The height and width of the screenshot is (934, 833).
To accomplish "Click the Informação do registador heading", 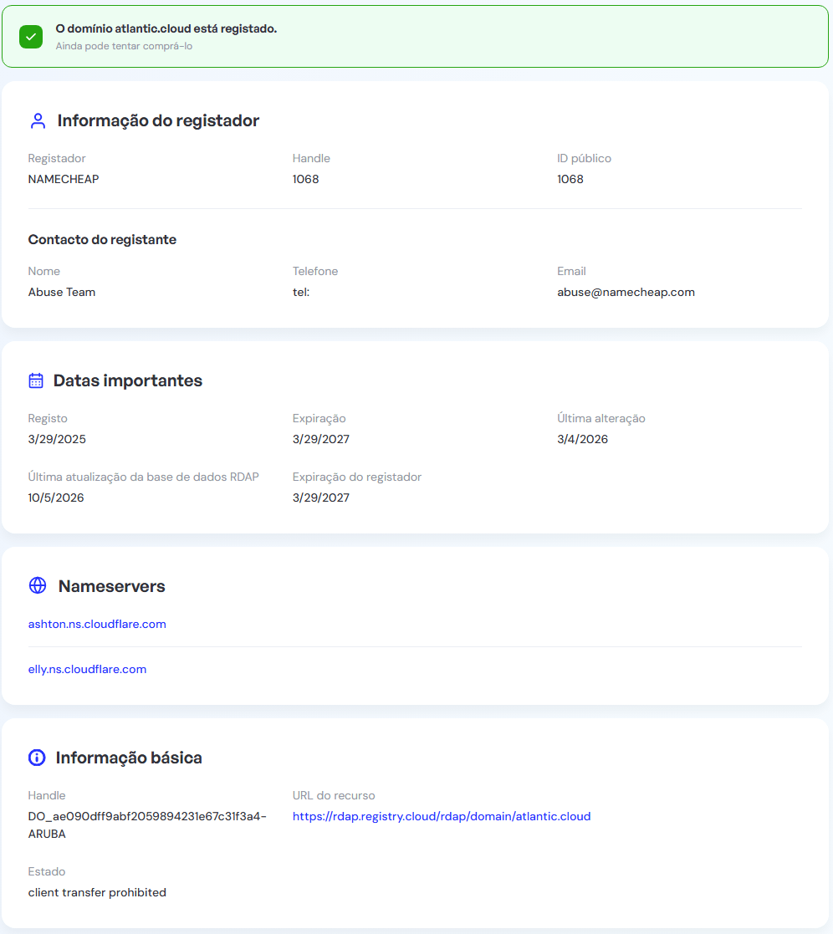I will point(159,121).
